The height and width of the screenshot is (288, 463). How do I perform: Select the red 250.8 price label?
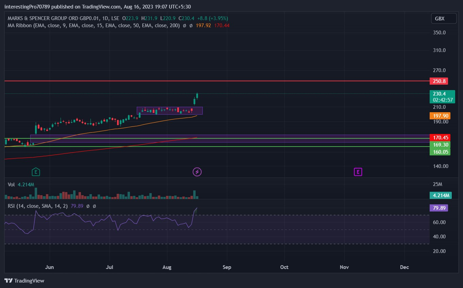(439, 81)
